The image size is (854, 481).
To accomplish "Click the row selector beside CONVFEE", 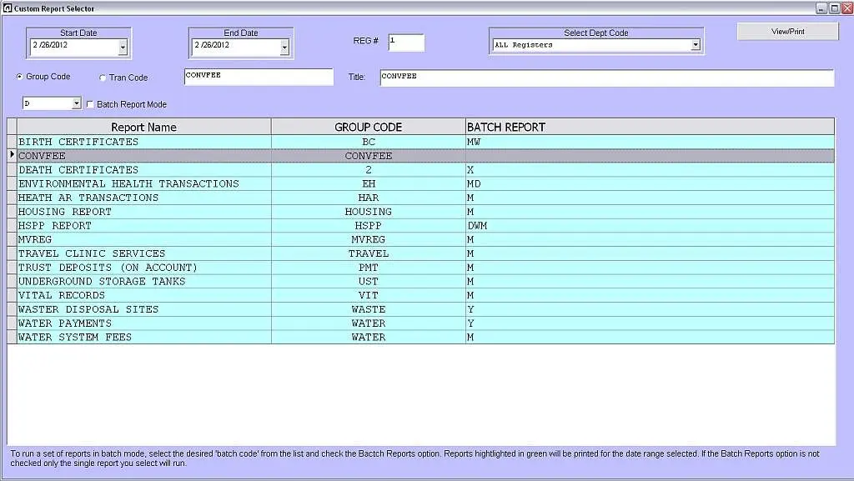I will [12, 156].
